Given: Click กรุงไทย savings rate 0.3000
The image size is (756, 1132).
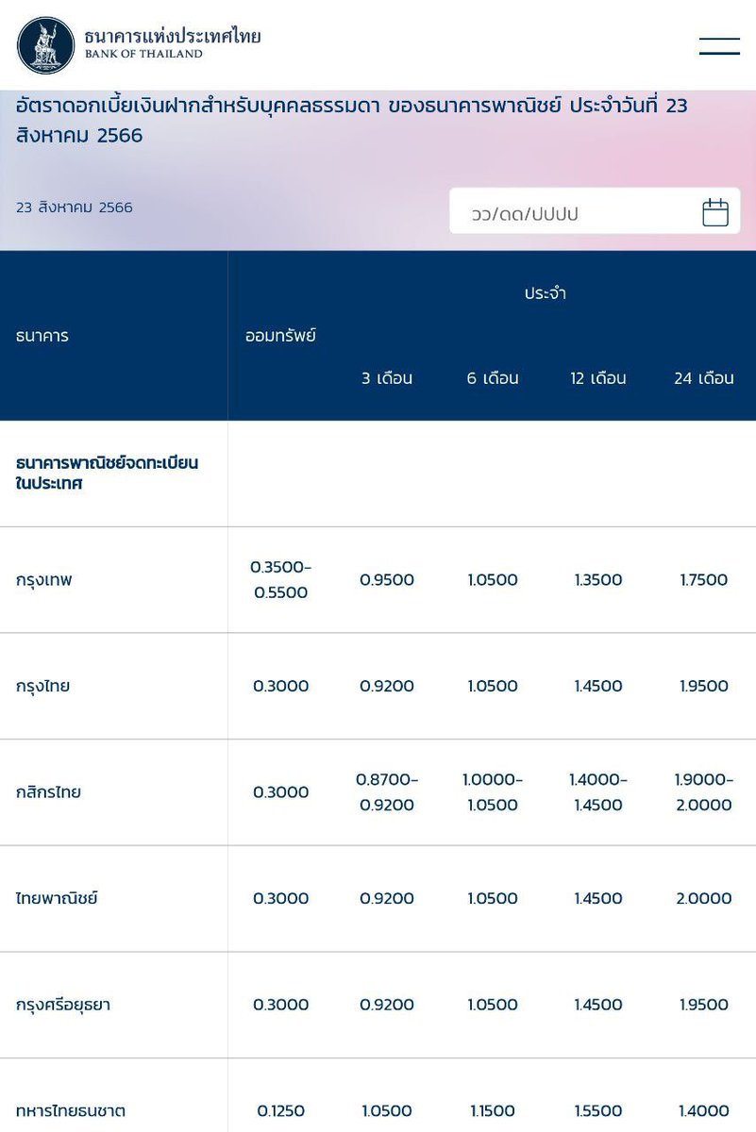Looking at the screenshot, I should (x=281, y=686).
